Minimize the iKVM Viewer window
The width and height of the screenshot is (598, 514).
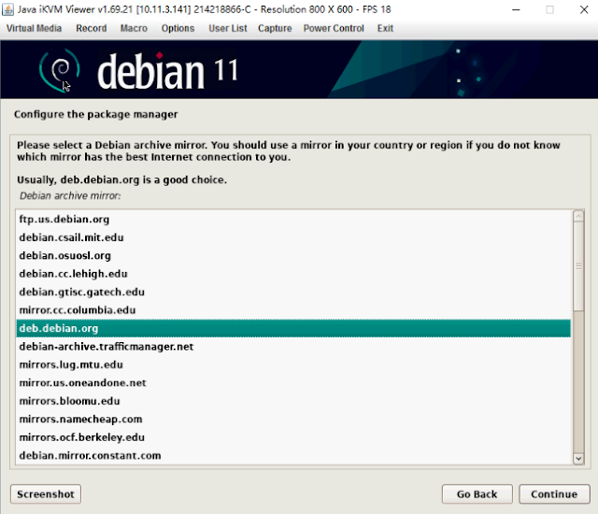pyautogui.click(x=516, y=9)
